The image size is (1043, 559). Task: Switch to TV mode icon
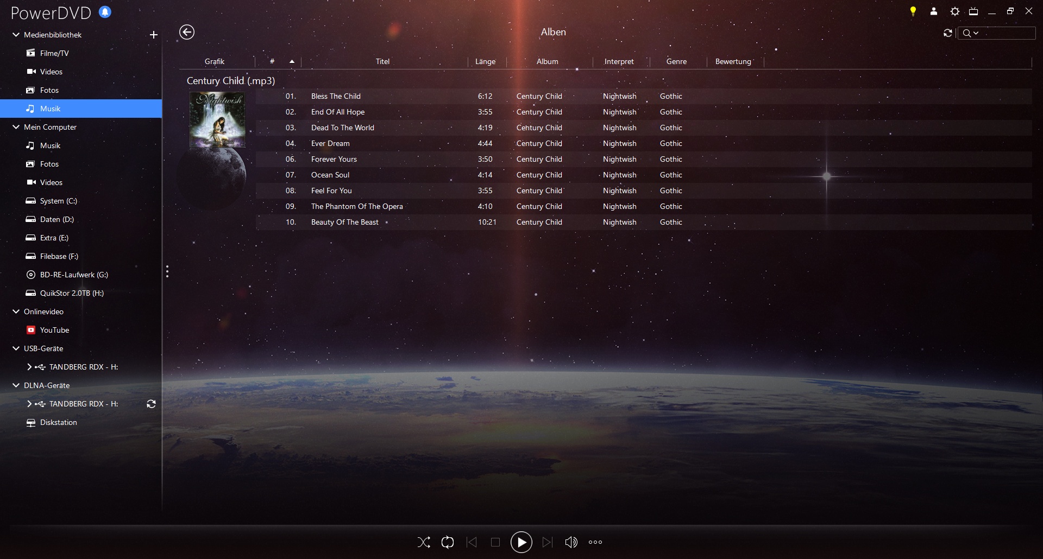pyautogui.click(x=973, y=11)
